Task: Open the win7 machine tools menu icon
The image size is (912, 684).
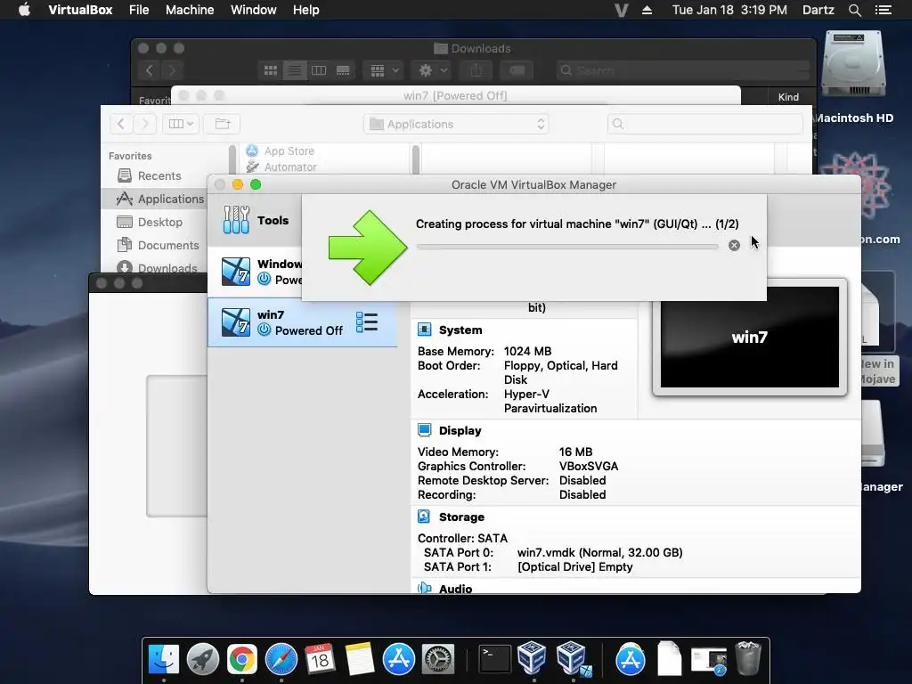Action: (367, 322)
